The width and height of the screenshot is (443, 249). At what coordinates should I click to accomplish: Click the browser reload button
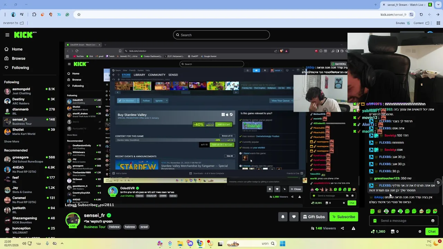[421, 15]
